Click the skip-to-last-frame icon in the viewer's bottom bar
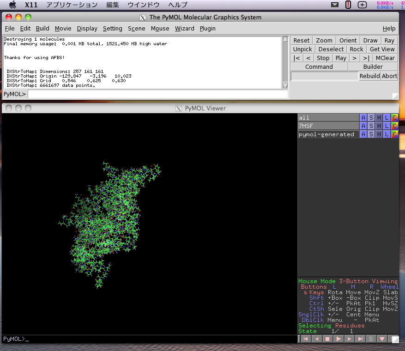This screenshot has height=351, width=405. coord(360,339)
